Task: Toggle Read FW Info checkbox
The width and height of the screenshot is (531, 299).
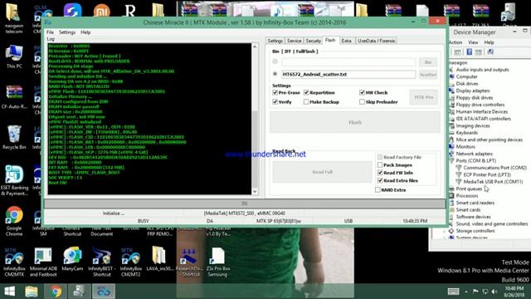Action: pos(380,173)
